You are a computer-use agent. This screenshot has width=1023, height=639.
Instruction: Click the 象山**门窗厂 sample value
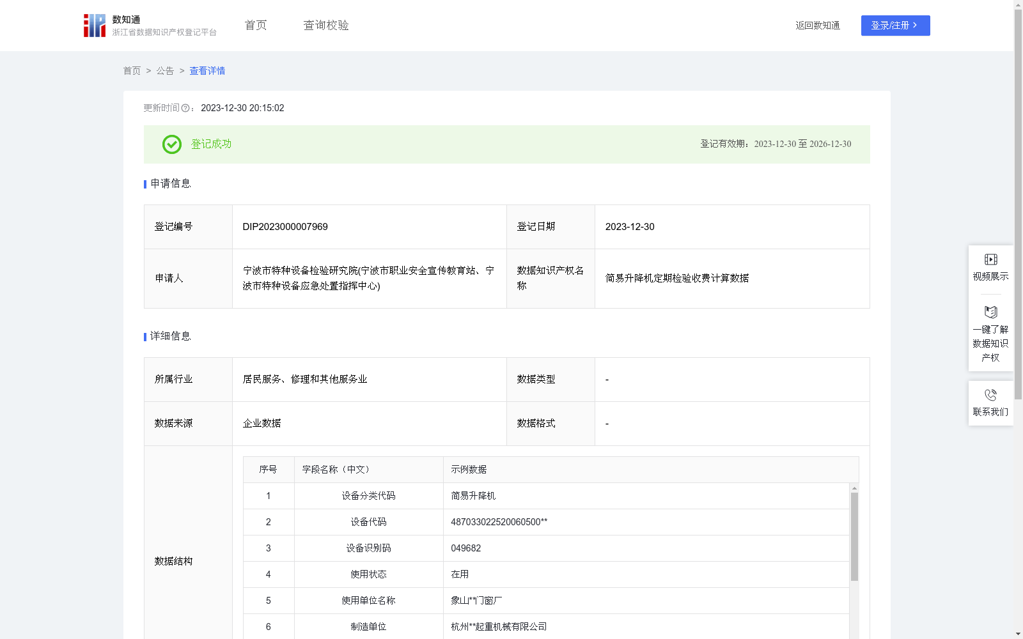476,601
